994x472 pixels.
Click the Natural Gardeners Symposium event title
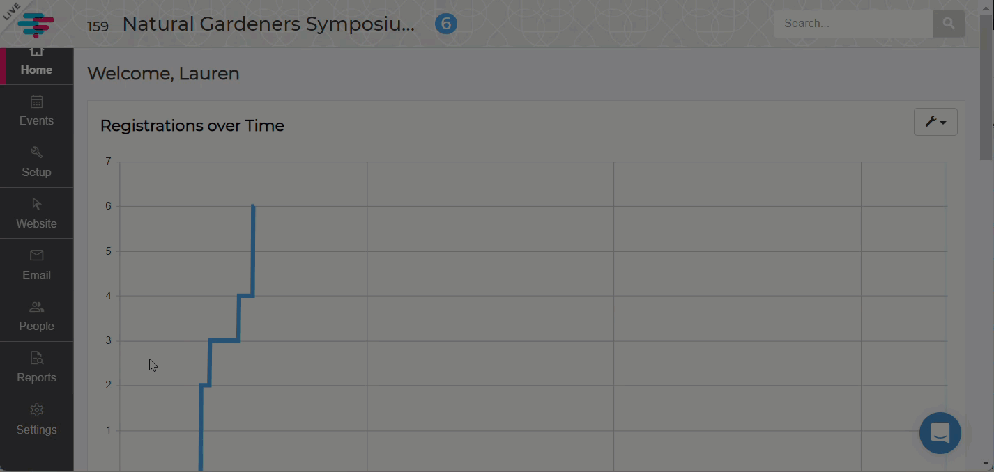268,24
